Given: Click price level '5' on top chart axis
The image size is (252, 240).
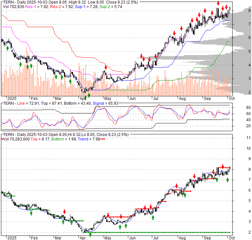Looking at the screenshot, I should point(249,52).
